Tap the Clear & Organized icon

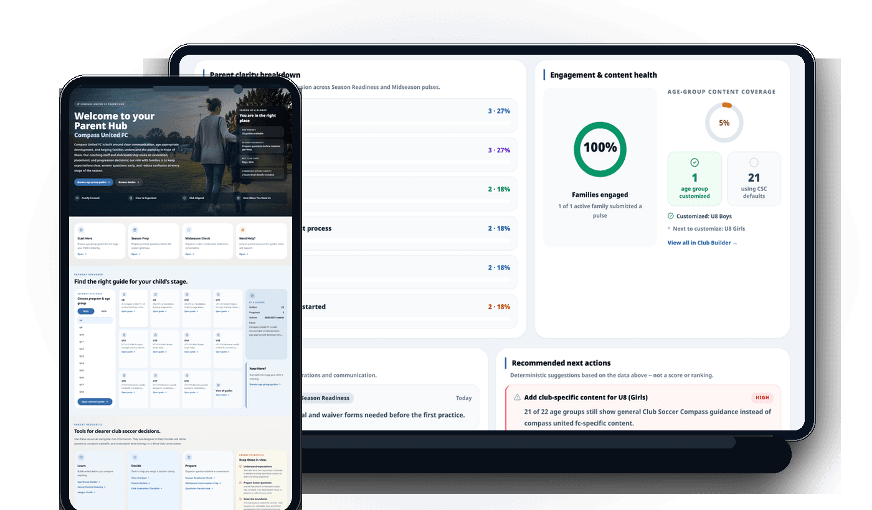131,198
